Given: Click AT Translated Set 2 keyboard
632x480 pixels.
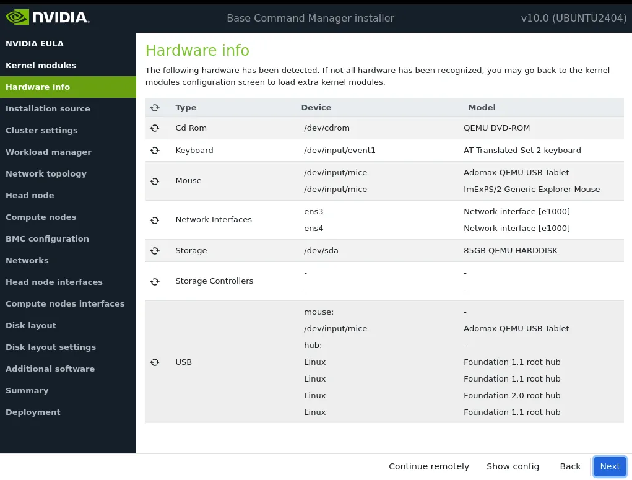Looking at the screenshot, I should 522,151.
